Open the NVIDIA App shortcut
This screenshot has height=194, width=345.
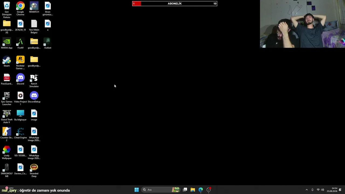point(7,43)
